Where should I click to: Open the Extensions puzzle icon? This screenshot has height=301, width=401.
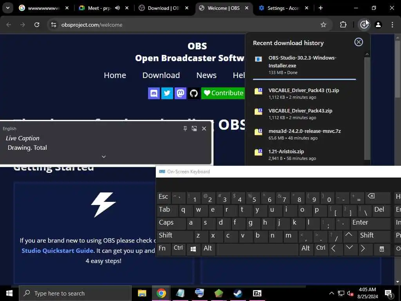tap(343, 25)
